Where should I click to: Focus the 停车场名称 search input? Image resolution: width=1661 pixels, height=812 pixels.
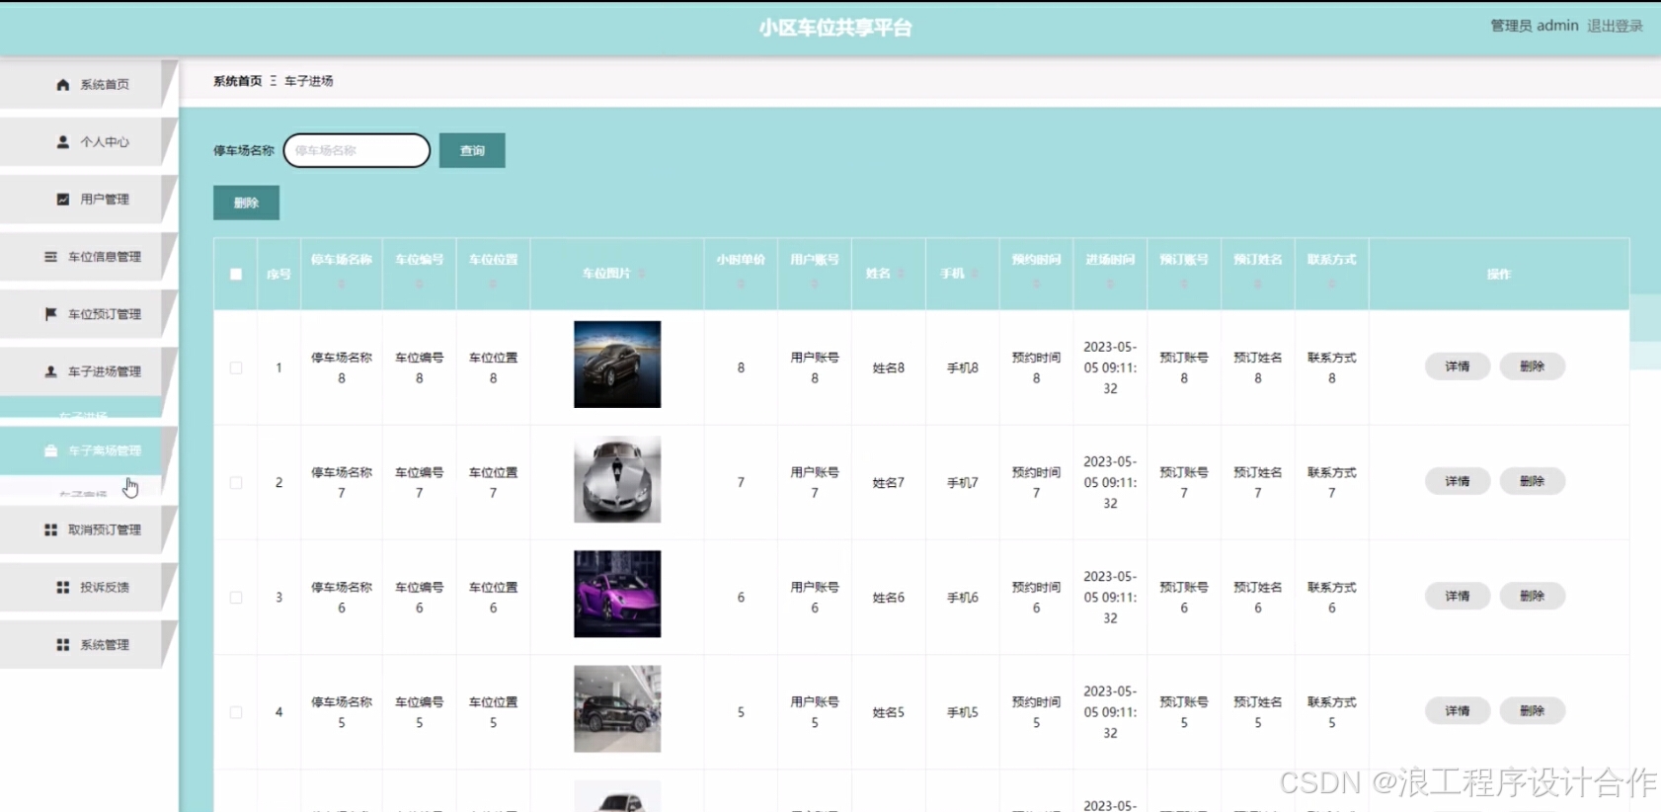tap(356, 150)
